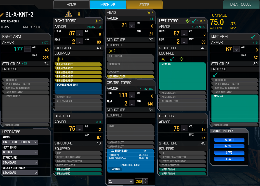Click AMS icon under Left Torso Equipped
This screenshot has width=260, height=186.
click(x=181, y=59)
